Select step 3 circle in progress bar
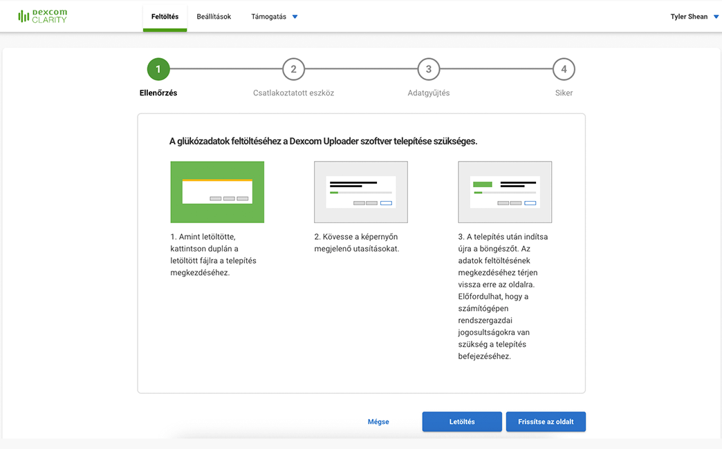This screenshot has width=722, height=449. 429,70
